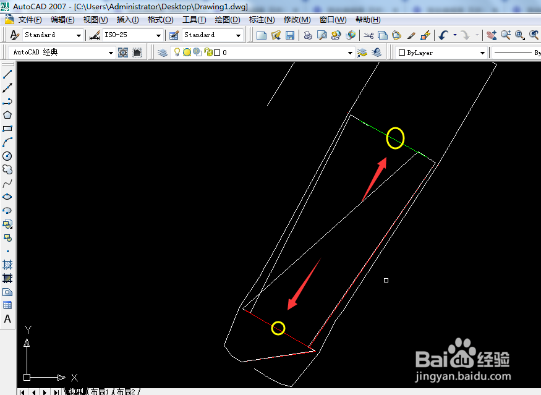Click the Block Editor icon

(425, 35)
